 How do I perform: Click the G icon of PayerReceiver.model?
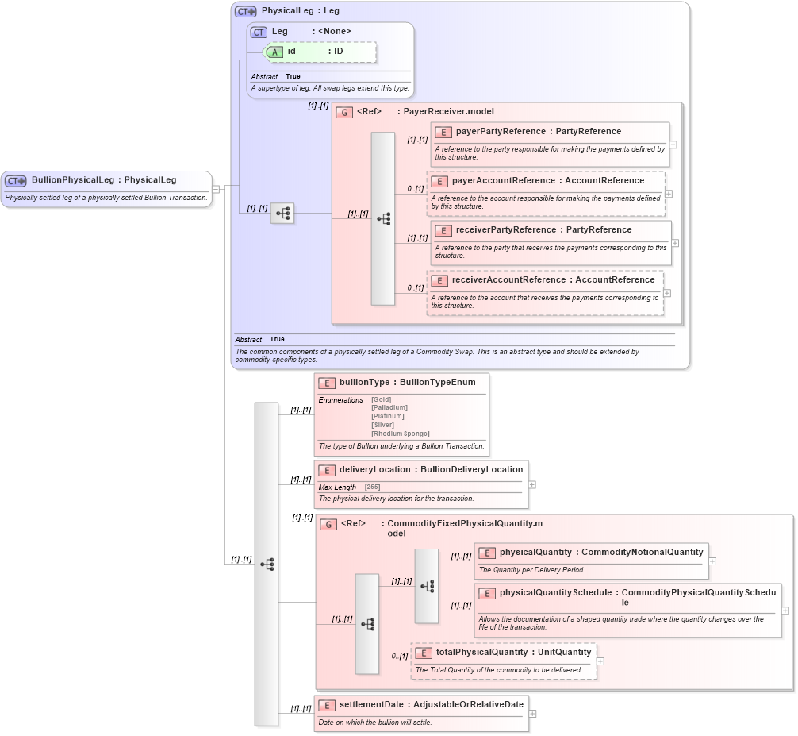pos(344,112)
